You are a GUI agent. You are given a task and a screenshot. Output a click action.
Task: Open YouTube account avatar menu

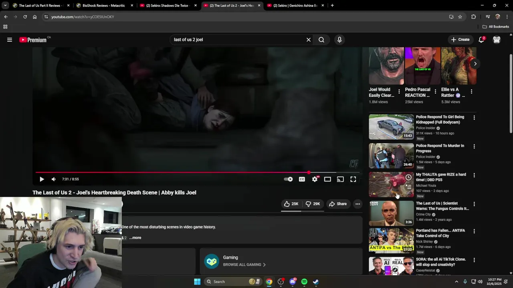coord(497,40)
